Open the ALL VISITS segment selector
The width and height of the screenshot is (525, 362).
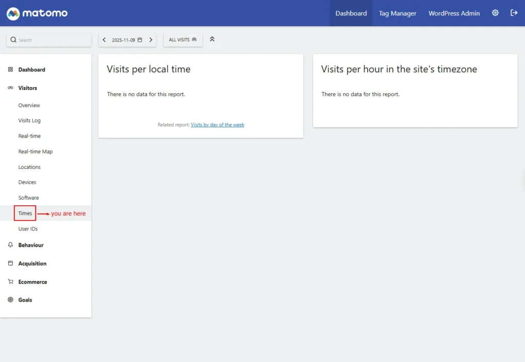(x=183, y=40)
